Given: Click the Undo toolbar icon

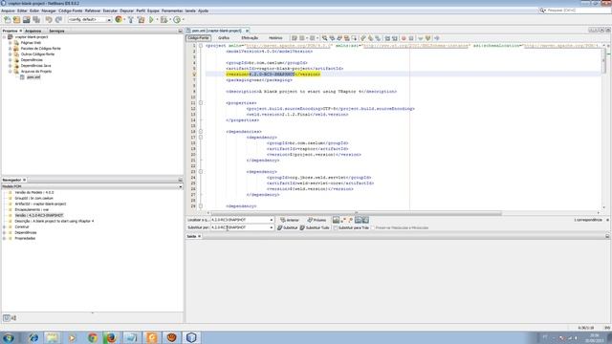Looking at the screenshot, I should [49, 19].
